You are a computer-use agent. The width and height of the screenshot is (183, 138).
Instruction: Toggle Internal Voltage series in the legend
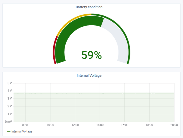click(x=22, y=131)
